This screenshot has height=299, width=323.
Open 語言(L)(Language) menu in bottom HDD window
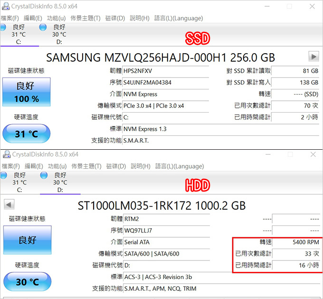coord(180,166)
